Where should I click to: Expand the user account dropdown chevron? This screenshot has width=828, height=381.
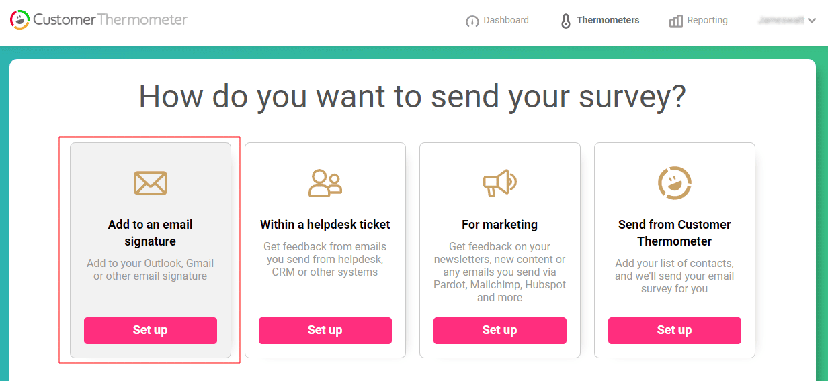[812, 21]
